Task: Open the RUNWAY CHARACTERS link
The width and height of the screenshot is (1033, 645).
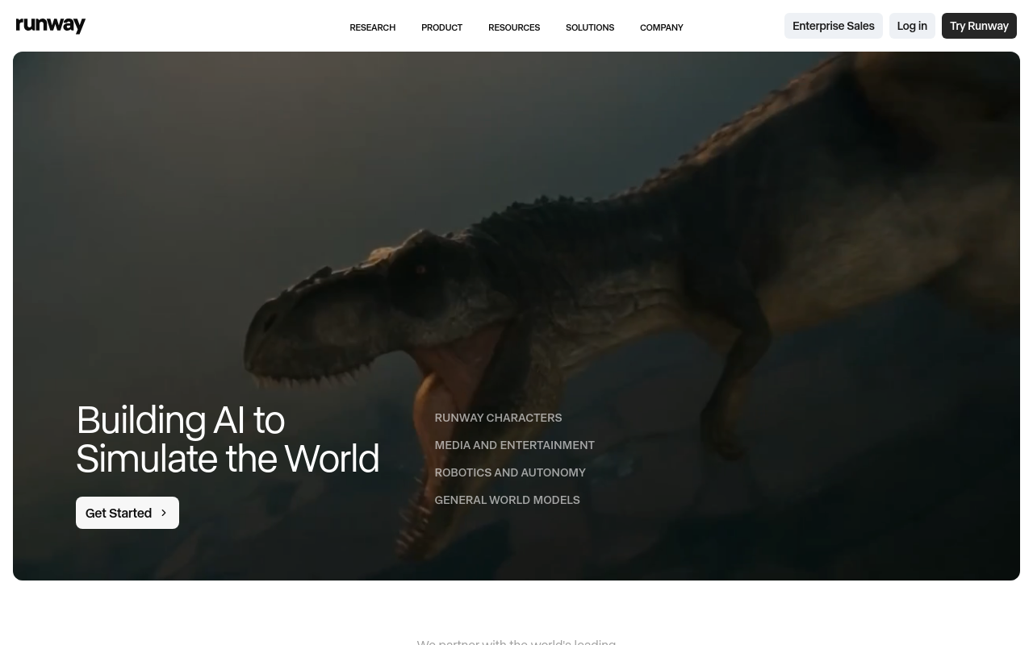Action: point(498,418)
